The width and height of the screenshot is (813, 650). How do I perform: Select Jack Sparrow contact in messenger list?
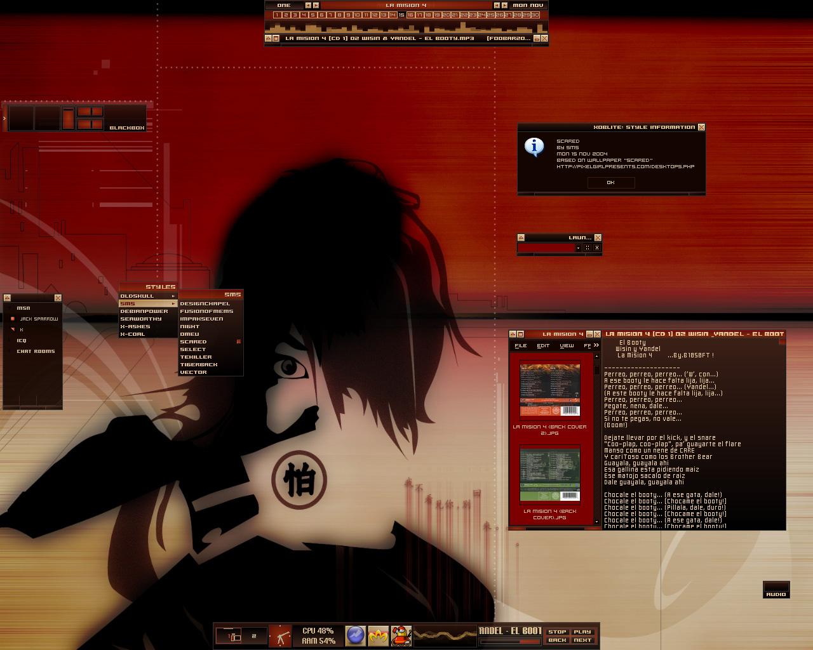(x=38, y=319)
